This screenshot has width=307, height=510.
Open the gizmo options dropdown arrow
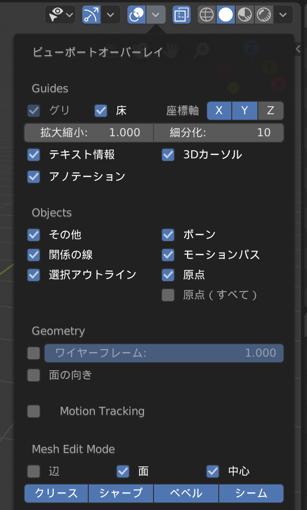point(111,15)
